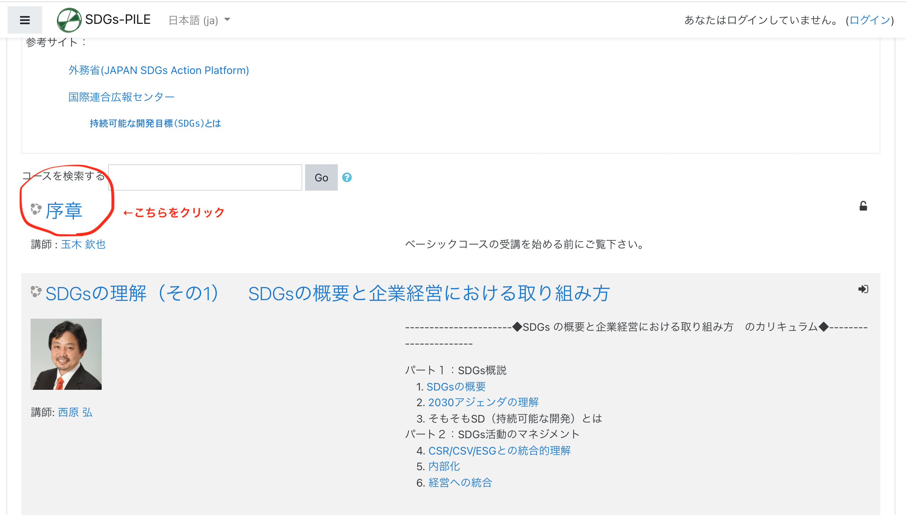
Task: Open instructor 玉木 欽也 profile link
Action: [83, 244]
